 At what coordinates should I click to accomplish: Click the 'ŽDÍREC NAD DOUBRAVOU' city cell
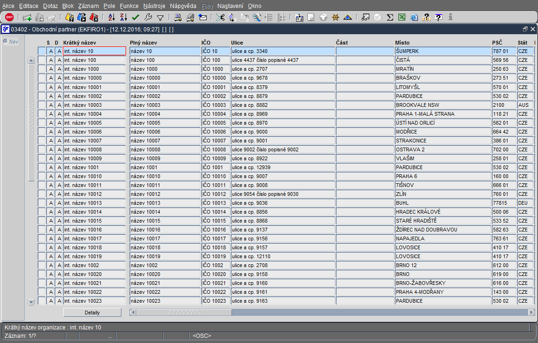tap(443, 230)
